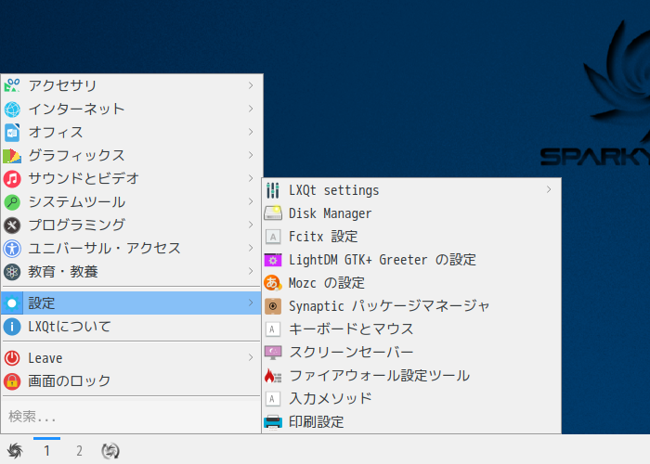Expand インターネット submenu arrow
Screen dimensions: 650x464
[251, 109]
